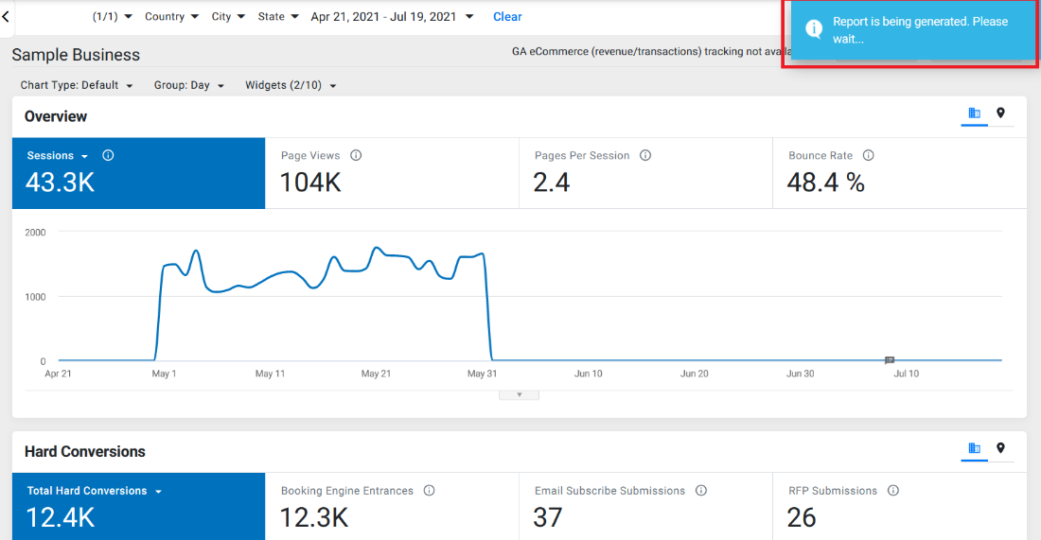Viewport: 1041px width, 540px height.
Task: Open the Chart Type: Default dropdown
Action: (77, 85)
